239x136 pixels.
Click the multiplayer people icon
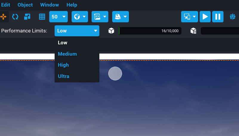click(x=233, y=17)
